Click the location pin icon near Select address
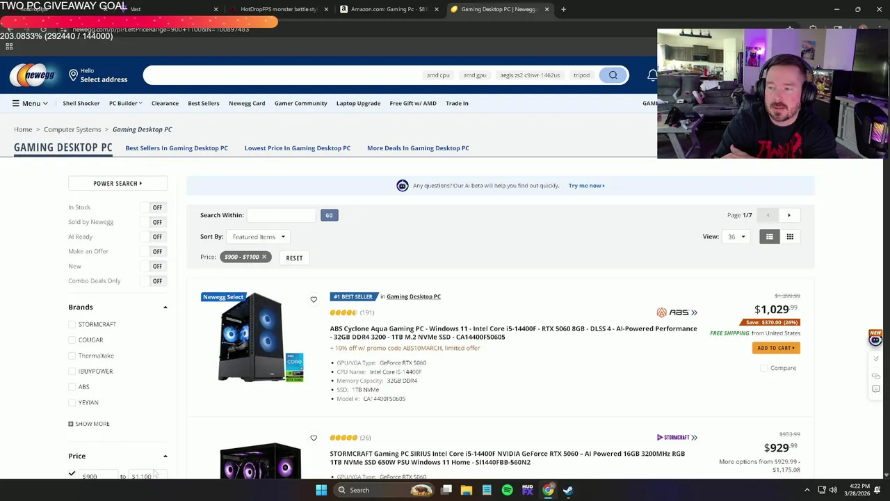The image size is (890, 501). (73, 74)
